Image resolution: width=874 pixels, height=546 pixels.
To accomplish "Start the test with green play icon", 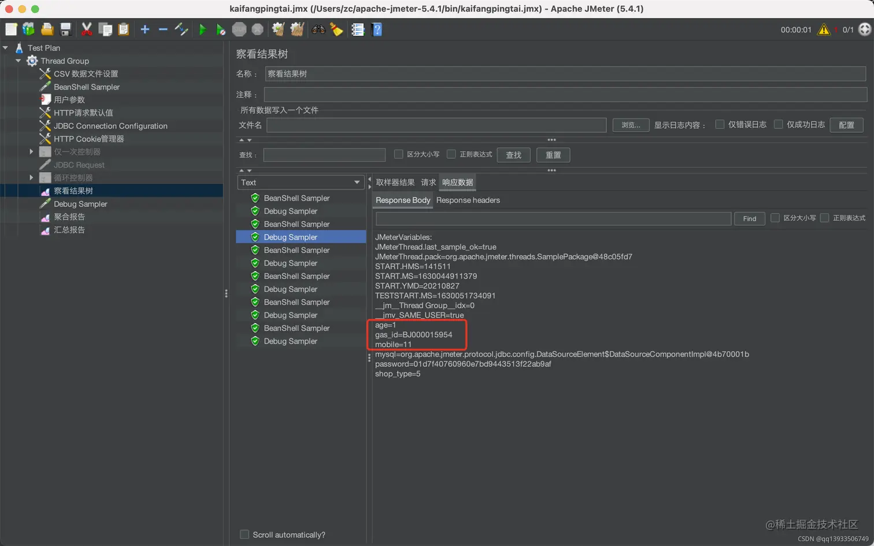I will click(202, 29).
